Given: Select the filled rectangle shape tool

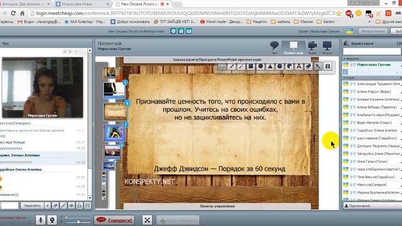Looking at the screenshot, I should (x=251, y=67).
